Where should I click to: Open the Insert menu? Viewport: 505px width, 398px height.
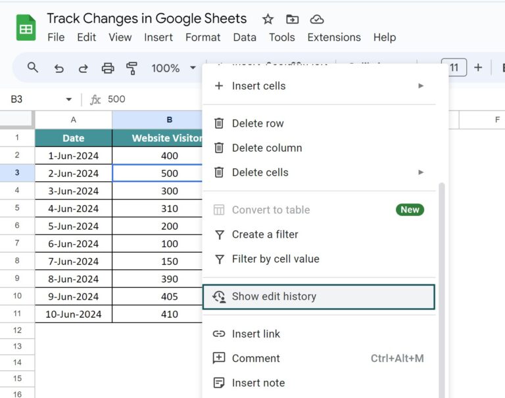pos(158,37)
